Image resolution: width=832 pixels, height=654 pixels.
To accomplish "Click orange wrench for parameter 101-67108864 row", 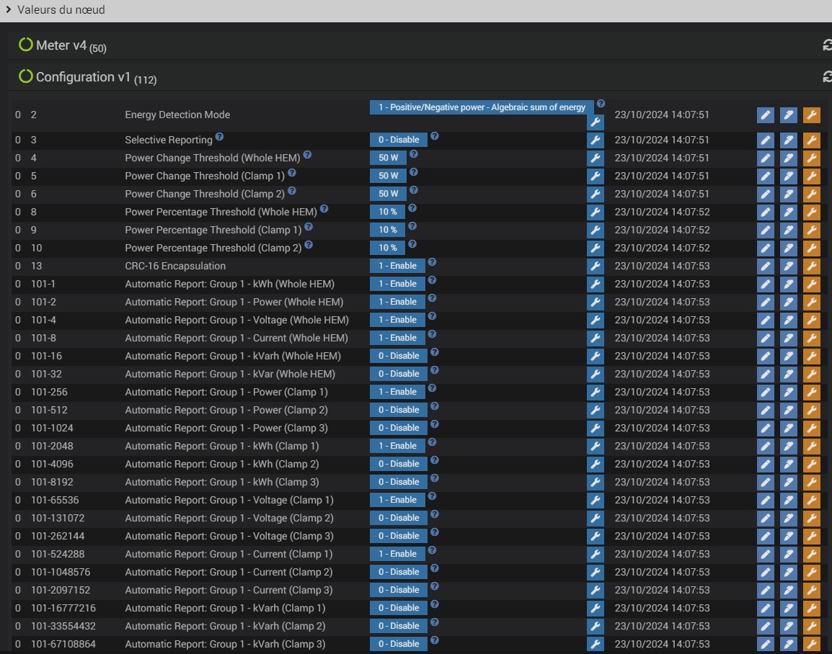I will point(811,644).
